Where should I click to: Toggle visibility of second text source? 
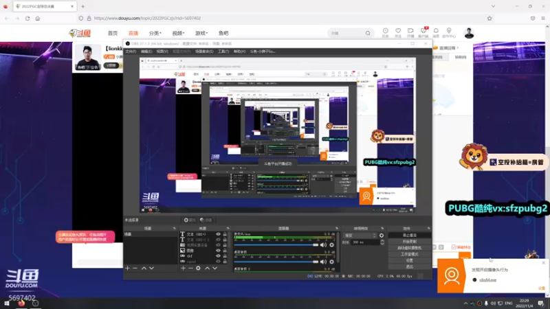tap(218, 240)
